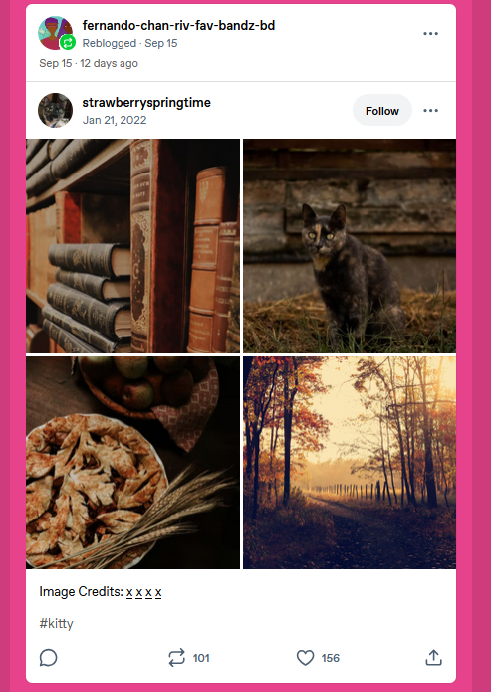The width and height of the screenshot is (491, 692).
Task: Open more options for reblog header
Action: coord(430,34)
